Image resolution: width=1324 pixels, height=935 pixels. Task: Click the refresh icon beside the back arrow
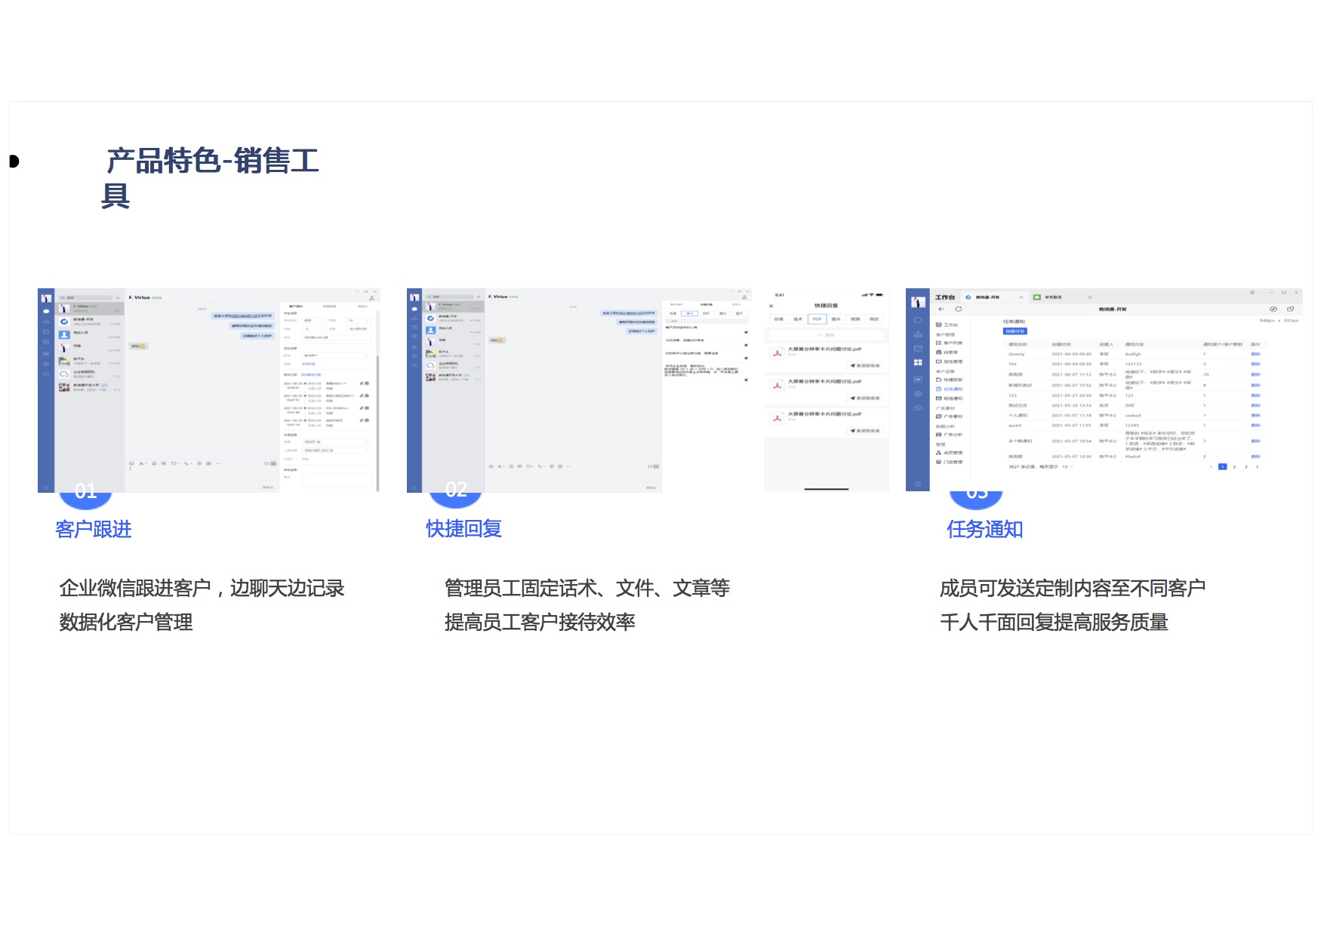tap(959, 309)
